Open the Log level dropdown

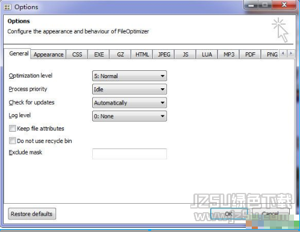[x=130, y=116]
